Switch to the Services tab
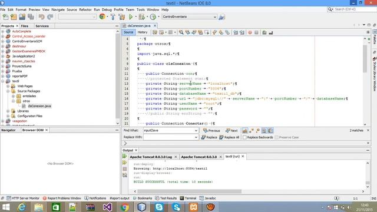Screen dimensions: 377x212 pyautogui.click(x=42, y=26)
